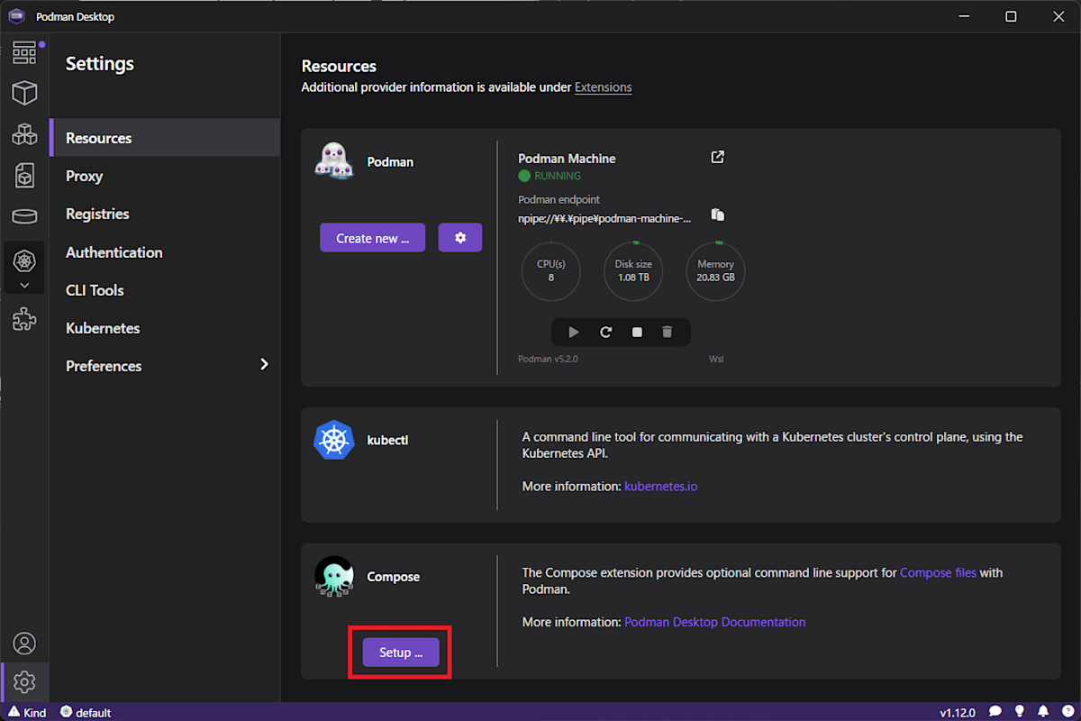1081x721 pixels.
Task: Click the Compose Setup ... button
Action: click(x=401, y=653)
